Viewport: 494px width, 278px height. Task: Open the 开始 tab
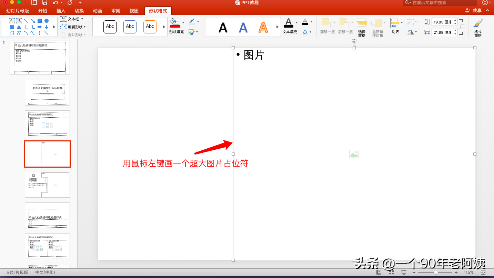[x=43, y=11]
